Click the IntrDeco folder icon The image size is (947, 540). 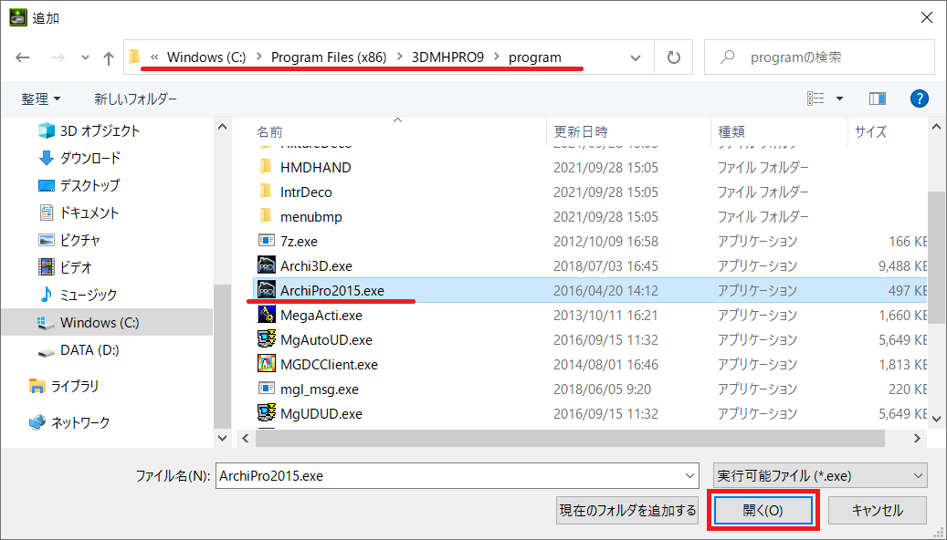coord(265,192)
